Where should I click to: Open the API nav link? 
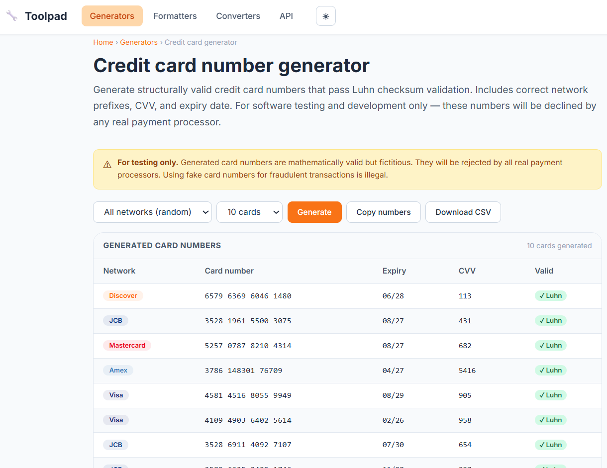click(286, 16)
